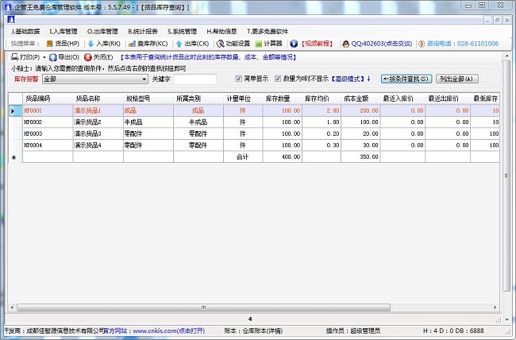
Task: Click the 按条件查找 search button
Action: pos(406,79)
